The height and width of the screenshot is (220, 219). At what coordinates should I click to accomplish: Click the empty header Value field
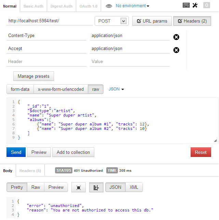coord(130,62)
